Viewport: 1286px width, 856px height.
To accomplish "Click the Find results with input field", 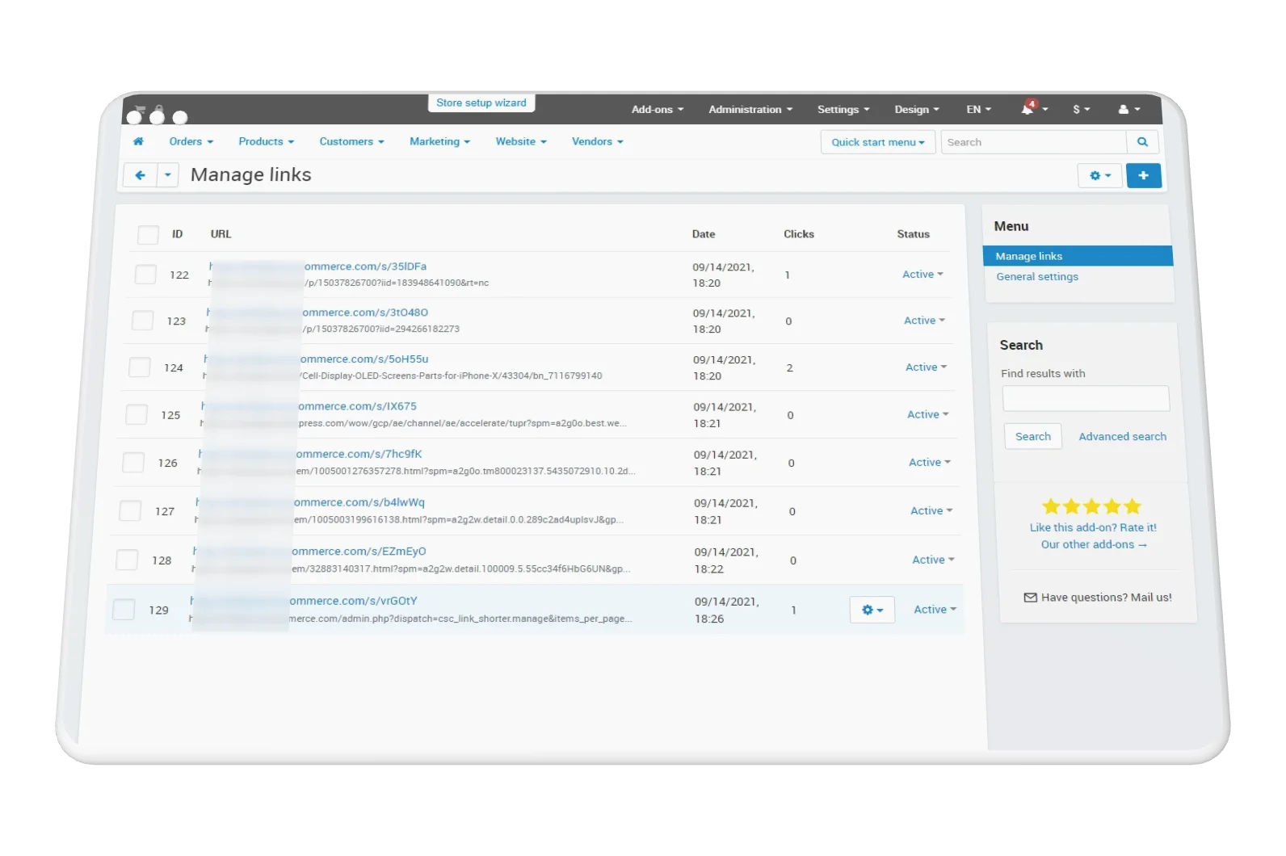I will coord(1085,398).
